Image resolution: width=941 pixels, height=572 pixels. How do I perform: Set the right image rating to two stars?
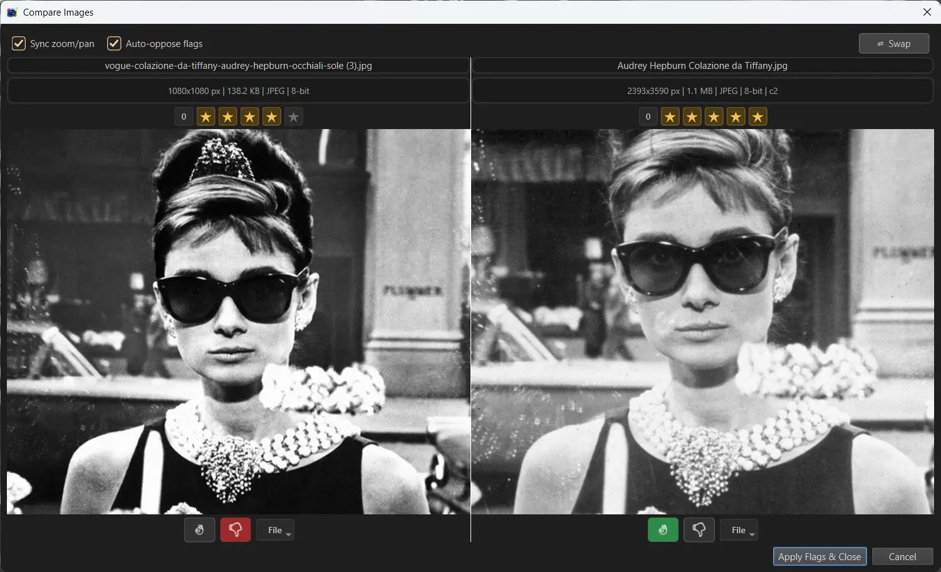[x=692, y=117]
